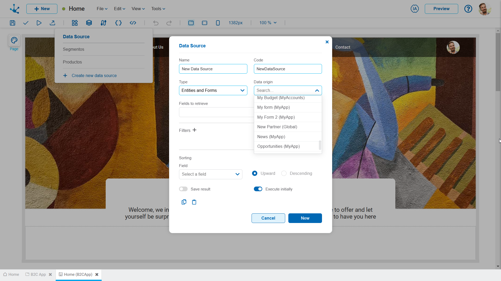Screen dimensions: 501x281
Task: Toggle the Save result switch
Action: [183, 189]
